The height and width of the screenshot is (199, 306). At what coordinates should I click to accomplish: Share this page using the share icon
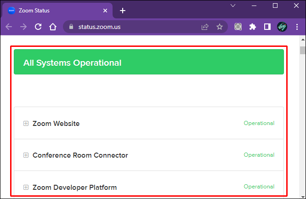click(x=205, y=27)
